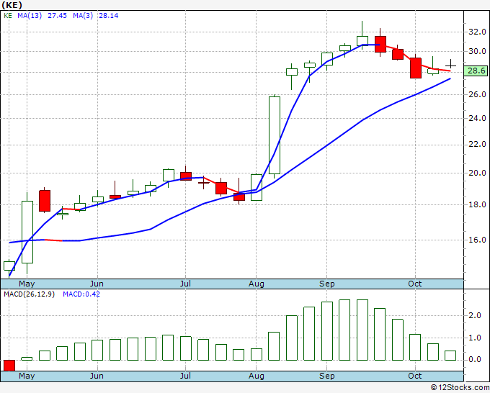Select the MA(3) indicator label
The width and height of the screenshot is (490, 393).
point(83,16)
